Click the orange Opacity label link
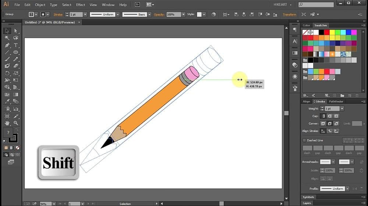The width and height of the screenshot is (368, 206). tap(159, 15)
